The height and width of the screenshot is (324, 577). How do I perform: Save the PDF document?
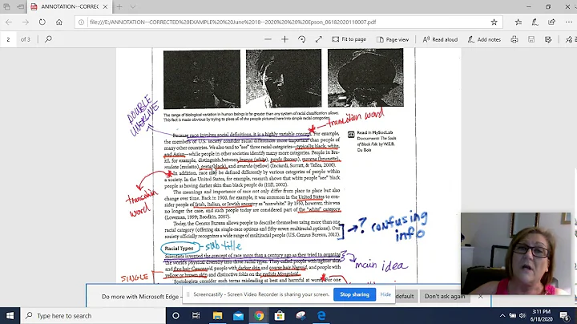click(x=531, y=39)
